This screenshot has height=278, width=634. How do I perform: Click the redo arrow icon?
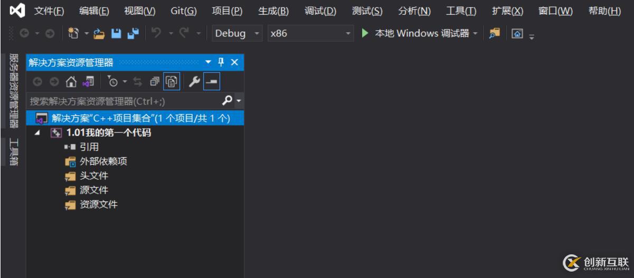coord(184,33)
